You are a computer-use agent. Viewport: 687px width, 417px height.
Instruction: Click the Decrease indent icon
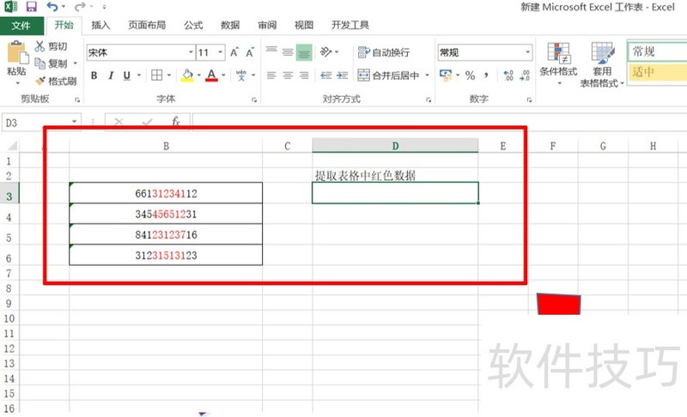click(326, 76)
